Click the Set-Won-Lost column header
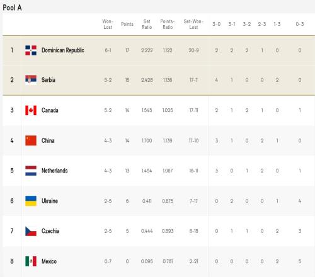The height and width of the screenshot is (277, 315). (193, 24)
